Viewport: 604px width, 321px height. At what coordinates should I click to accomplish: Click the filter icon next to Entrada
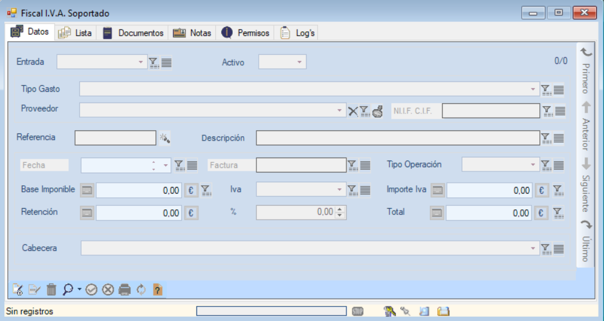coord(154,62)
